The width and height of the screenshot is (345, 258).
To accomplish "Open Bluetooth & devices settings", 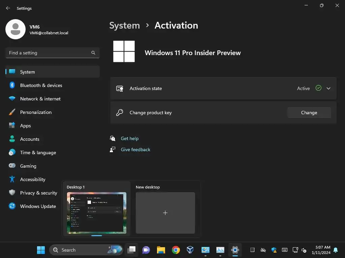I will click(x=52, y=85).
